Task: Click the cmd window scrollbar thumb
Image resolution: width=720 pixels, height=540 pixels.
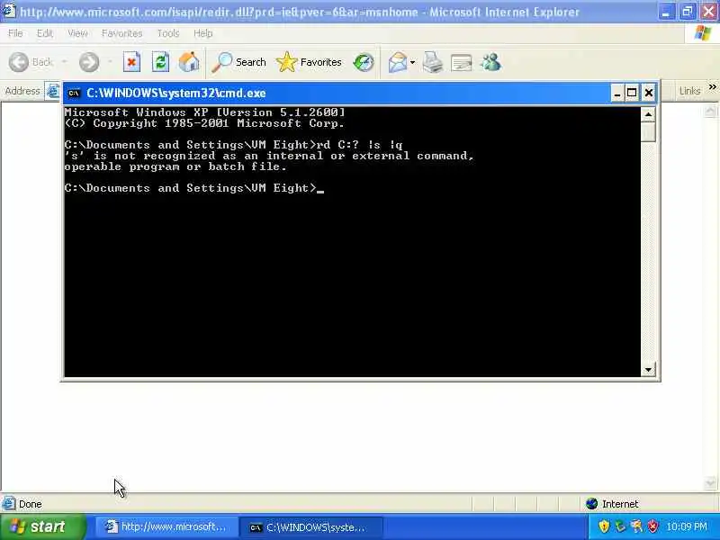Action: [648, 131]
